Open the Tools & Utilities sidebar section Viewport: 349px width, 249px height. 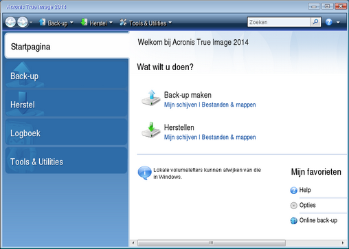tap(67, 160)
